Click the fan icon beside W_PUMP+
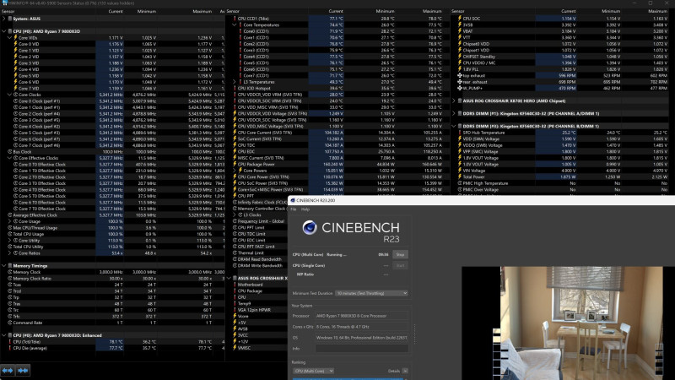675x380 pixels. tap(460, 89)
